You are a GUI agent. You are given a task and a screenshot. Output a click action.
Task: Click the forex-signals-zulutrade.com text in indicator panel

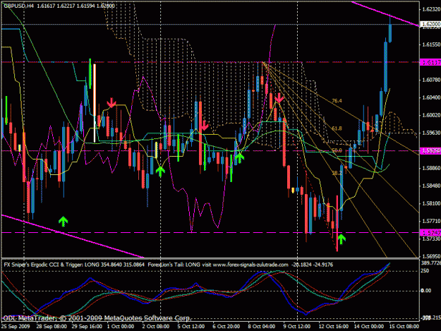pyautogui.click(x=250, y=265)
